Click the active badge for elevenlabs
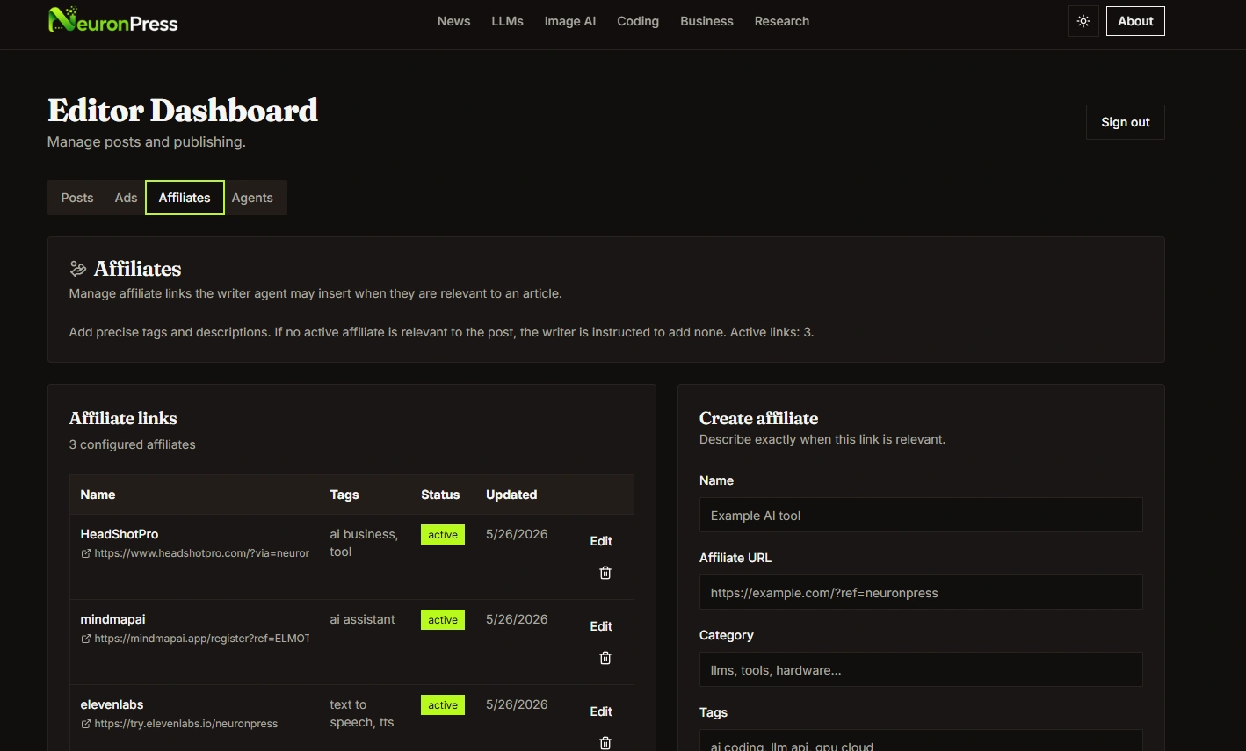 [x=443, y=704]
